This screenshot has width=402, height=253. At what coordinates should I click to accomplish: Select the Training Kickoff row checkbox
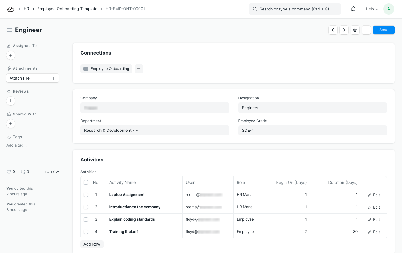86,232
